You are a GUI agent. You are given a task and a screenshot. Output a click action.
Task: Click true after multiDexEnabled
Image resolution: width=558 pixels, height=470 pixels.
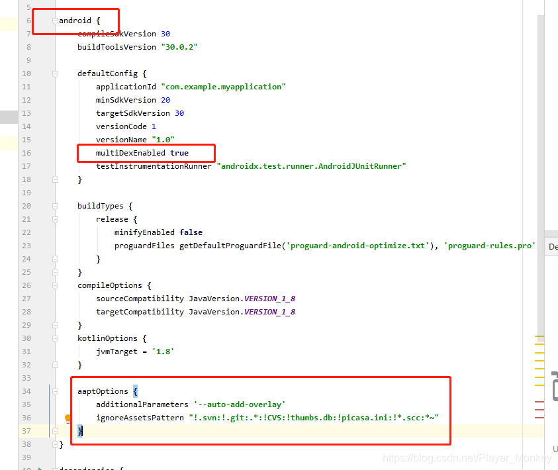click(179, 153)
